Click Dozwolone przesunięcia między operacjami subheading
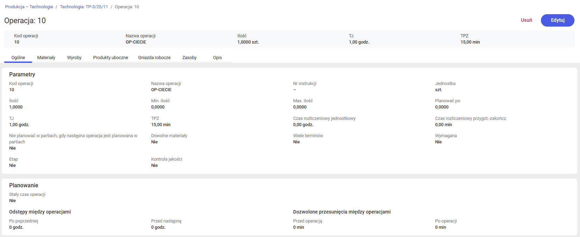The width and height of the screenshot is (580, 237). tap(342, 212)
